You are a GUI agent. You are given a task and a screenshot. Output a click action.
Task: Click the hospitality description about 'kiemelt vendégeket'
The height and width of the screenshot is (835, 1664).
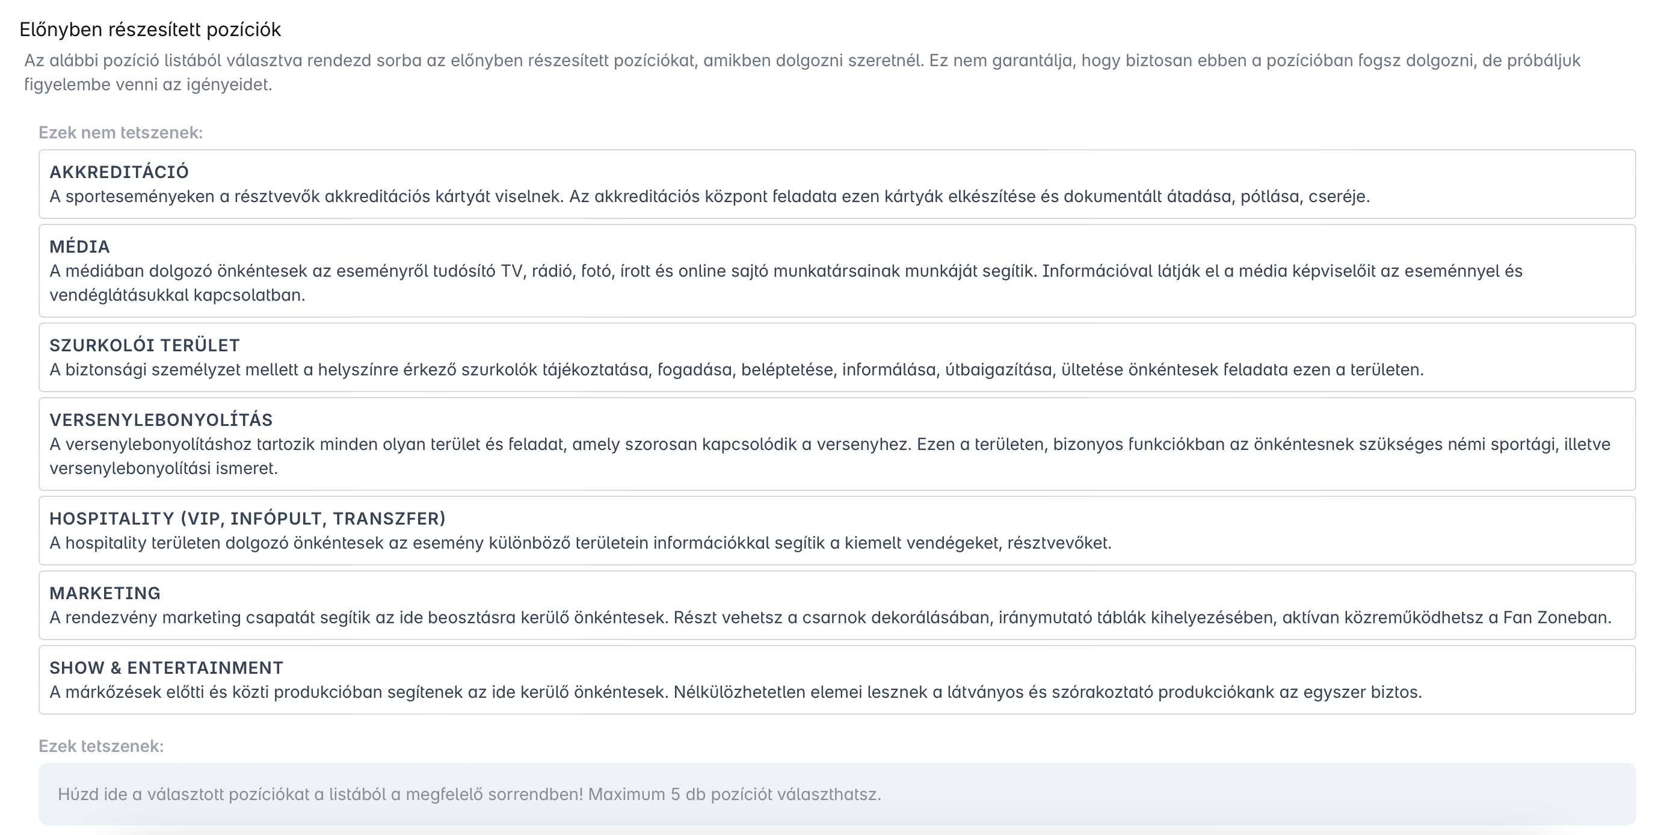579,543
